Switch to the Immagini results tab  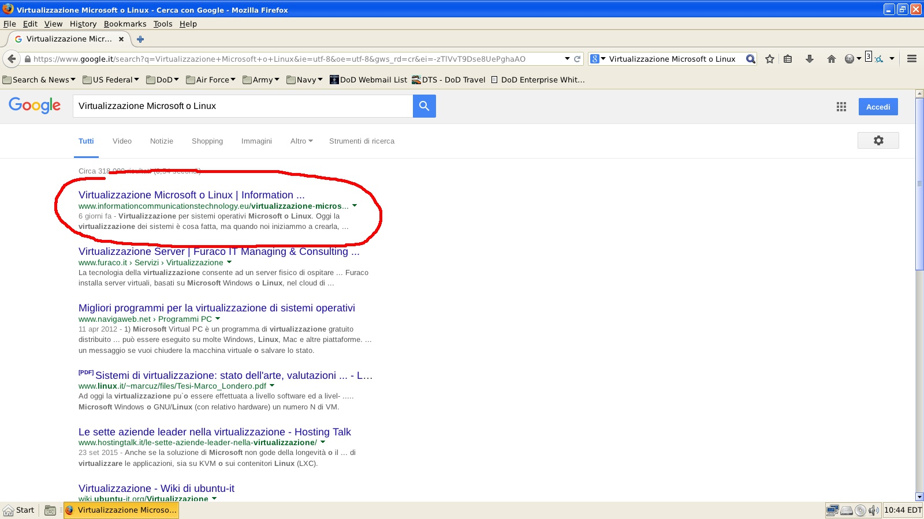[x=256, y=141]
